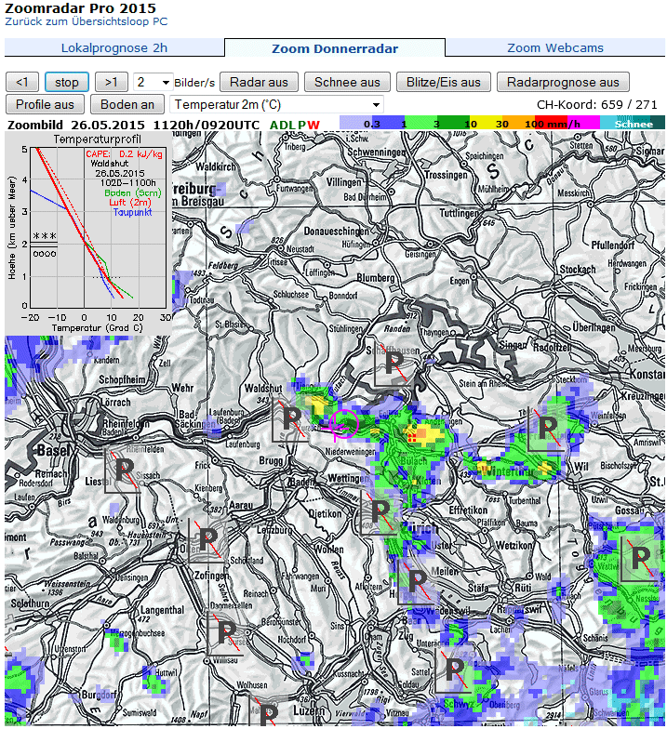Click the magenta Schnee legend swatch
Viewport: 667px width, 729px height.
pyautogui.click(x=633, y=123)
